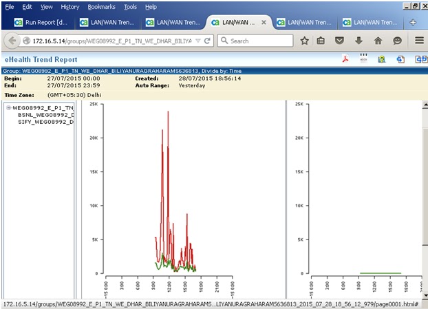This screenshot has height=309, width=428.
Task: Open the Tools menu
Action: click(130, 7)
